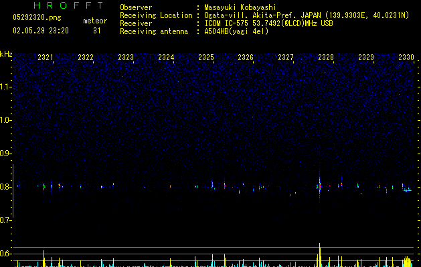421x267 pixels.
Task: Select the file name 05292320.png
Action: tap(37, 17)
